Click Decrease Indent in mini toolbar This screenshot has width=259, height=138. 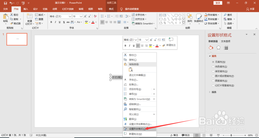tap(159, 40)
